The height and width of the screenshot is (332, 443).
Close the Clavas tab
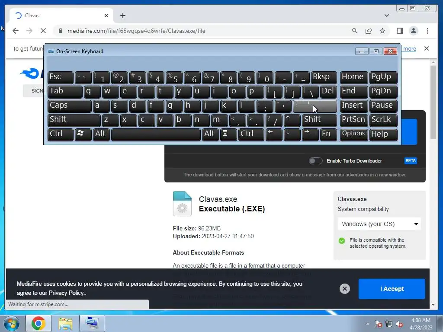(106, 16)
